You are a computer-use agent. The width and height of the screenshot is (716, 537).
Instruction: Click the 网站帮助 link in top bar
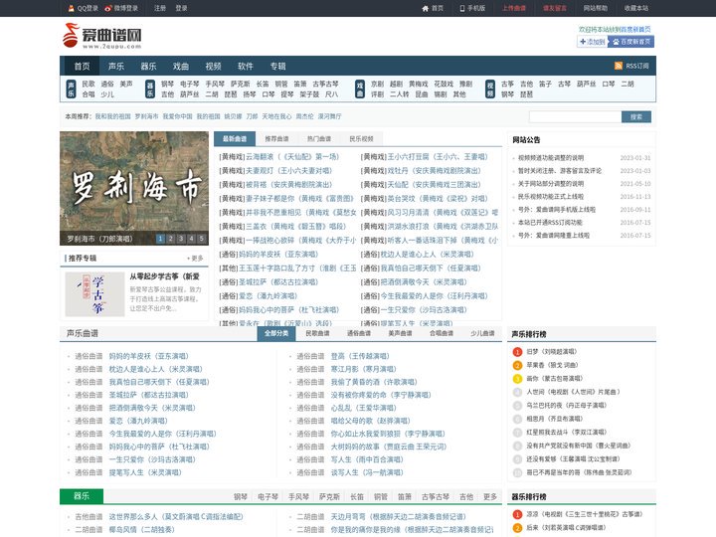tap(595, 8)
